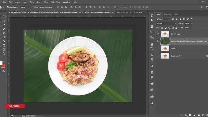Toggle lock image pixels brush icon

166,28
